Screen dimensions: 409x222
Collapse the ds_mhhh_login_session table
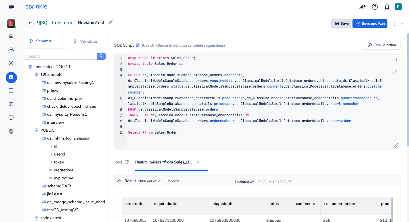(x=44, y=138)
